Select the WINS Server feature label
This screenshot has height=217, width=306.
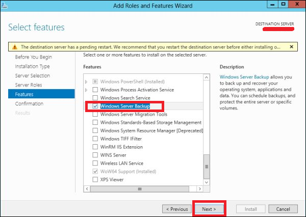point(113,155)
